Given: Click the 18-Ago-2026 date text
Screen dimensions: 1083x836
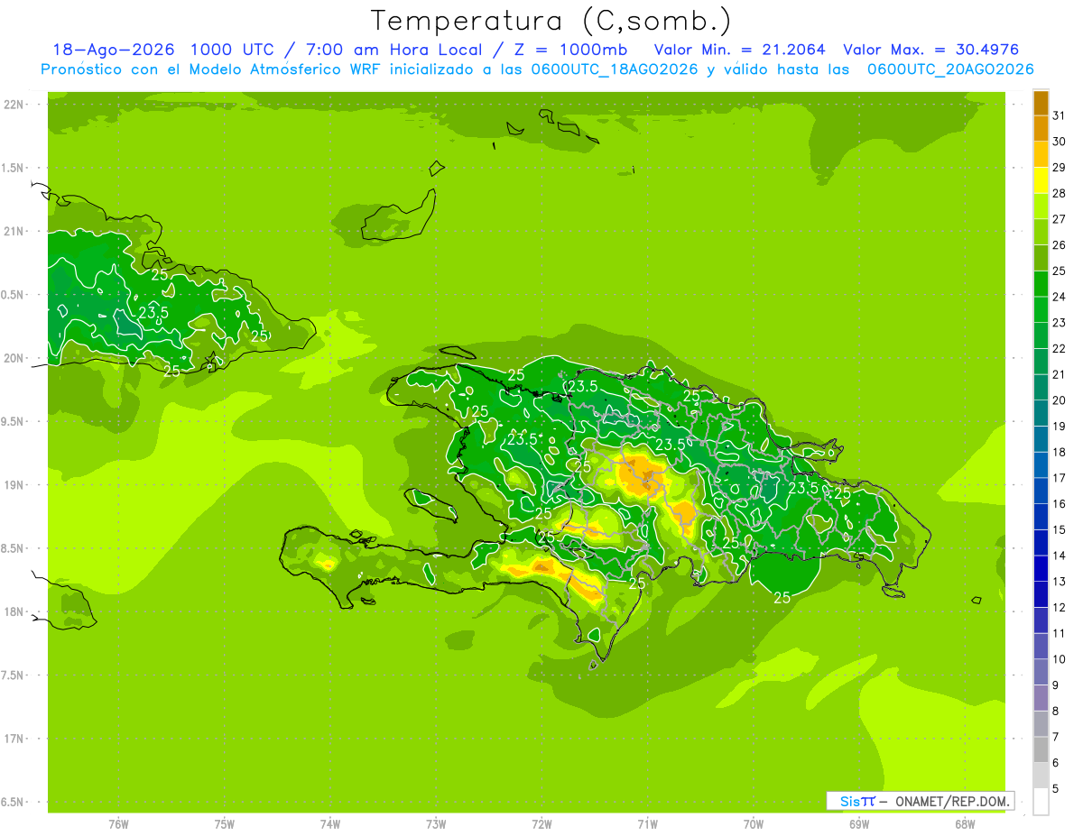Looking at the screenshot, I should [x=114, y=50].
